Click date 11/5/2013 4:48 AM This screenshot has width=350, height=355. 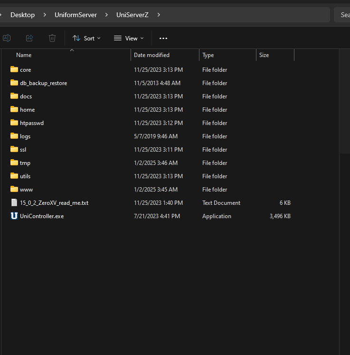click(157, 83)
